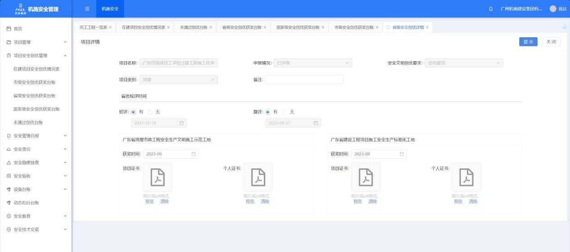Click 清除 under first 项目证书
Screen dimensions: 570x252
coord(164,201)
